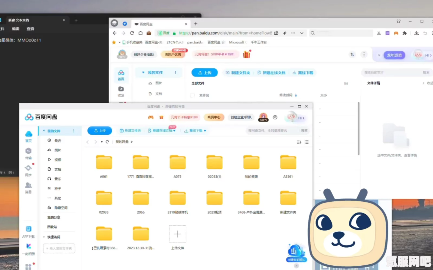Switch to list view icon in client
The width and height of the screenshot is (433, 270).
[307, 142]
